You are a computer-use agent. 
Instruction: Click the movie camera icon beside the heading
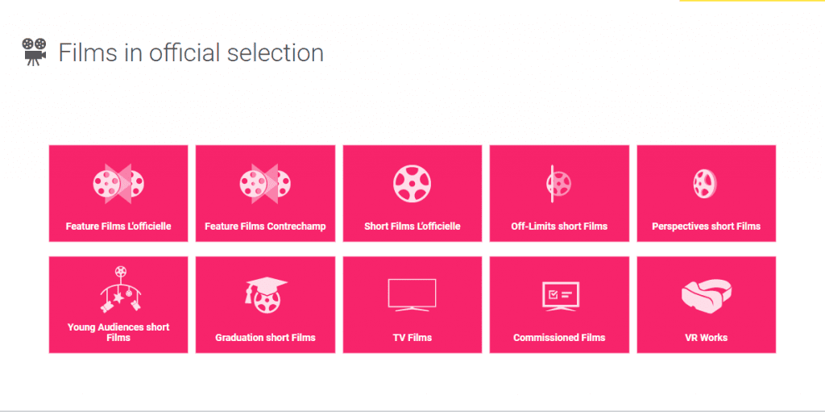(x=34, y=52)
